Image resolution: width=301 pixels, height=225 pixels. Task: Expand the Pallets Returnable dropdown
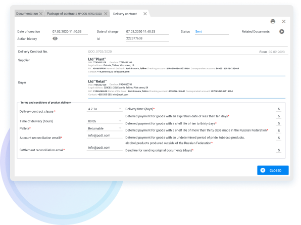click(120, 128)
